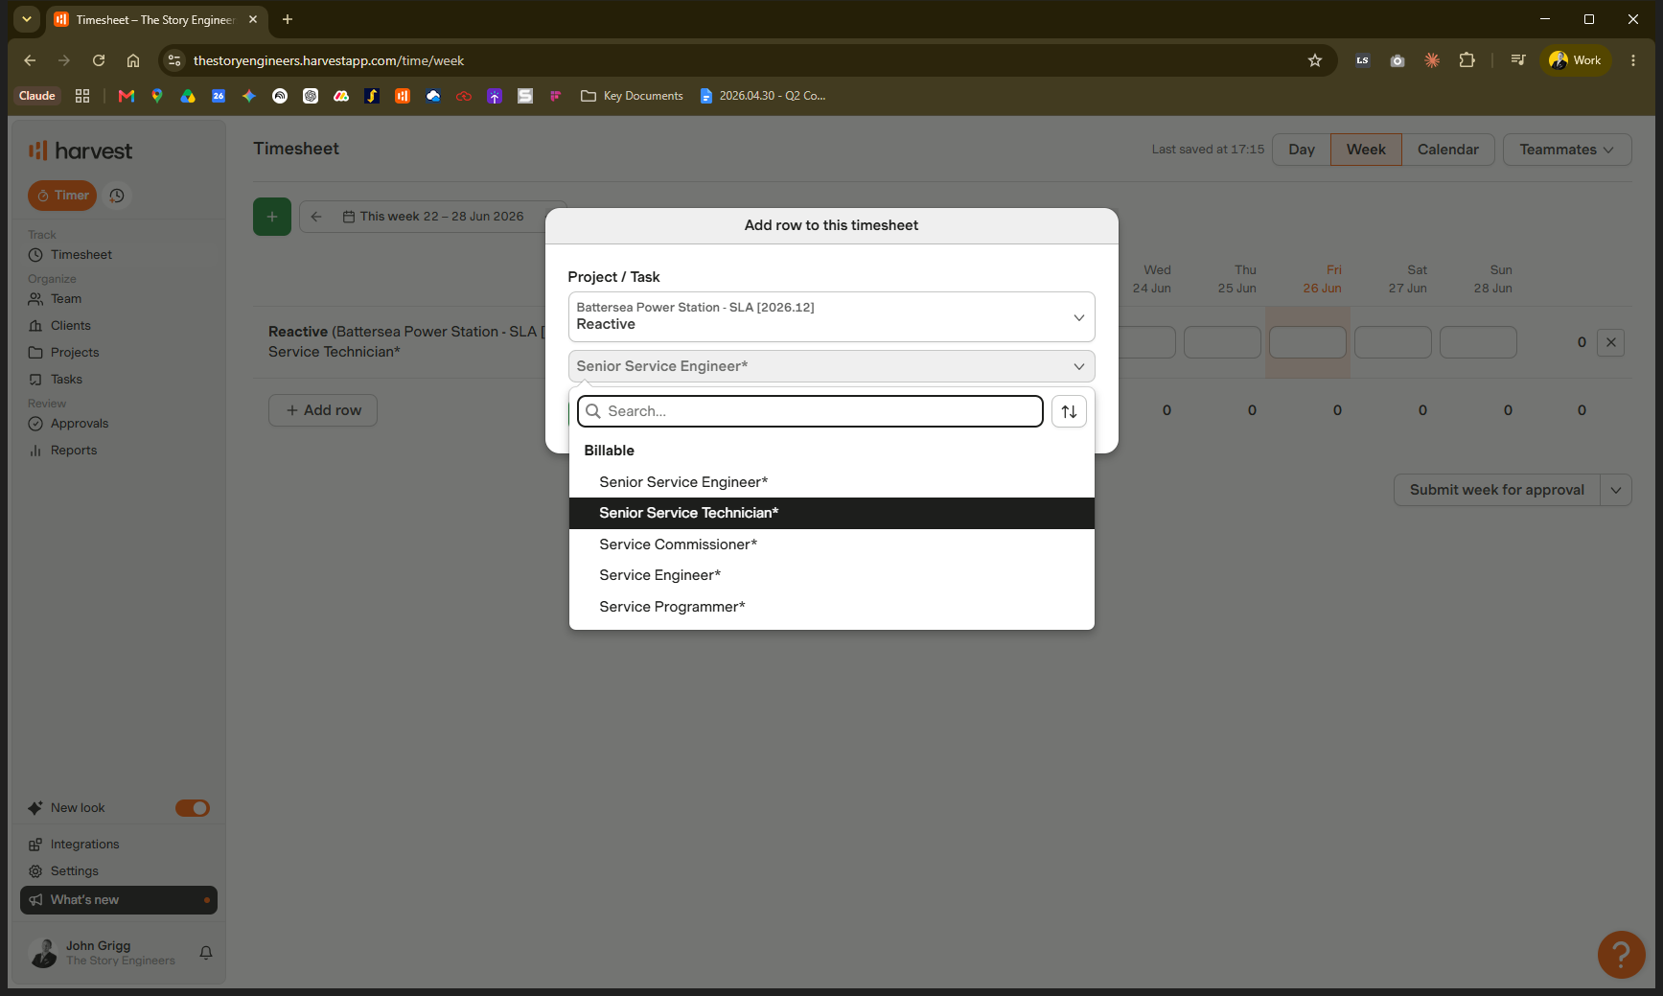Image resolution: width=1663 pixels, height=996 pixels.
Task: Open Claude bookmark
Action: point(37,96)
